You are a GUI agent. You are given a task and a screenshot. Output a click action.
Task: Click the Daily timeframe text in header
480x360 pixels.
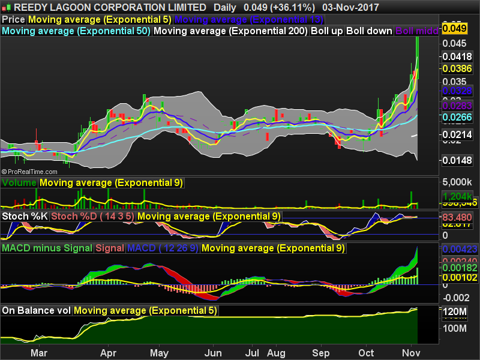(x=224, y=7)
